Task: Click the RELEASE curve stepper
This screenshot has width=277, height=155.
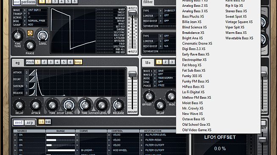Action: pyautogui.click(x=27, y=93)
